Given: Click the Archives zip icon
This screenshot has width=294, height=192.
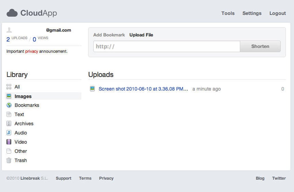Looking at the screenshot, I should click(9, 123).
